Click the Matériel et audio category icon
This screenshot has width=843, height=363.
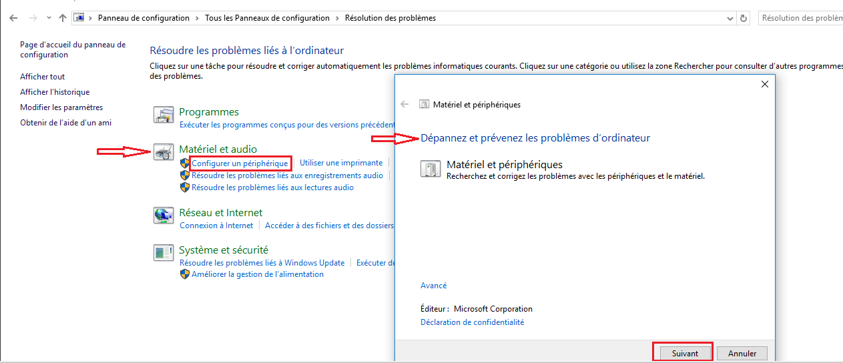(164, 152)
